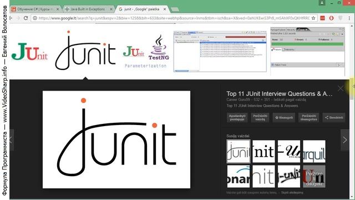Select the related thumbnail with script 'Un' lettering
355x200 pixels.
tap(289, 151)
